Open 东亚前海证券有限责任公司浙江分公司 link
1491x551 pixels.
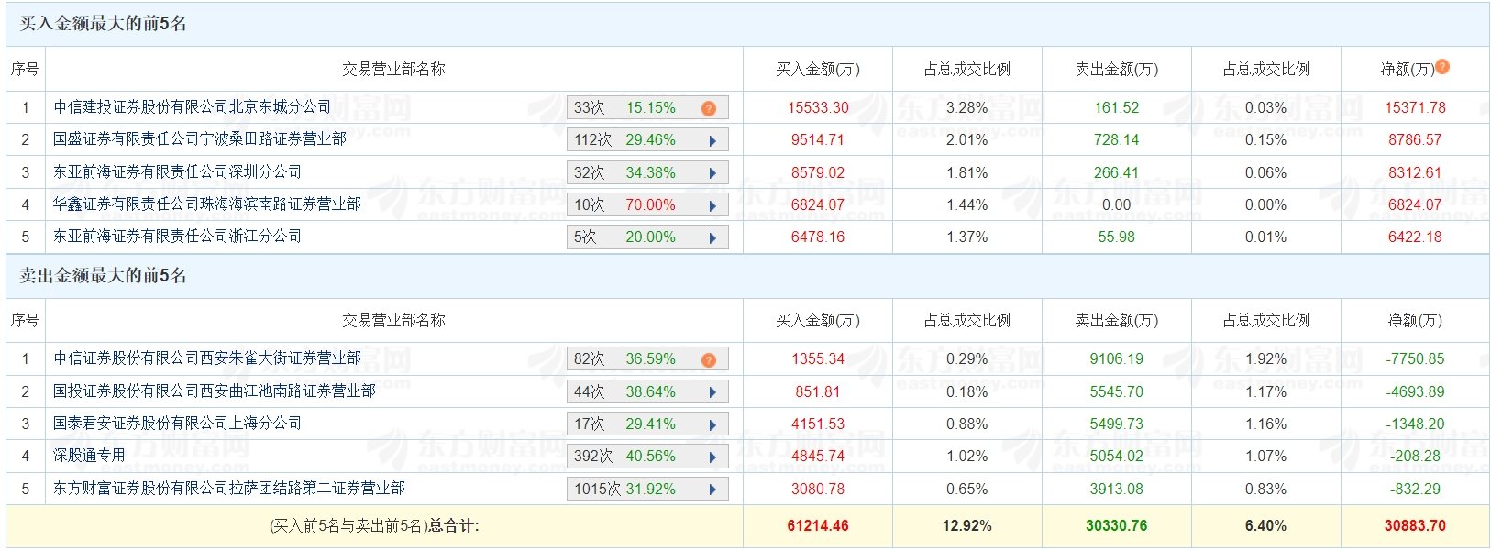[x=177, y=236]
